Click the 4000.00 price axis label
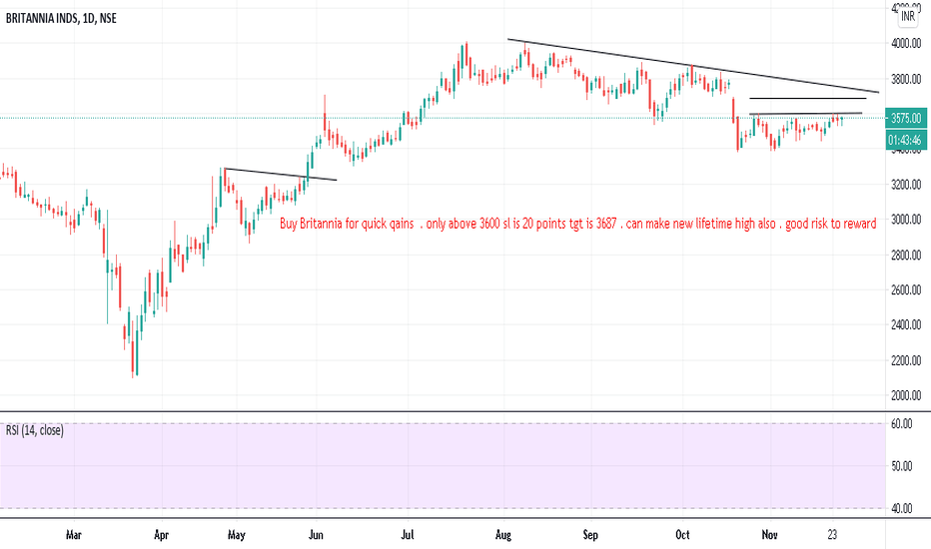The height and width of the screenshot is (549, 931). click(x=906, y=43)
